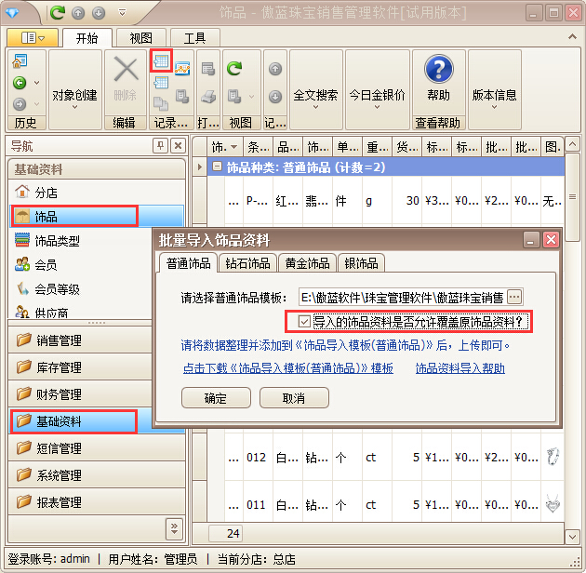Screen dimensions: 586x573
Task: Open the 对象创建 dropdown
Action: (x=75, y=95)
